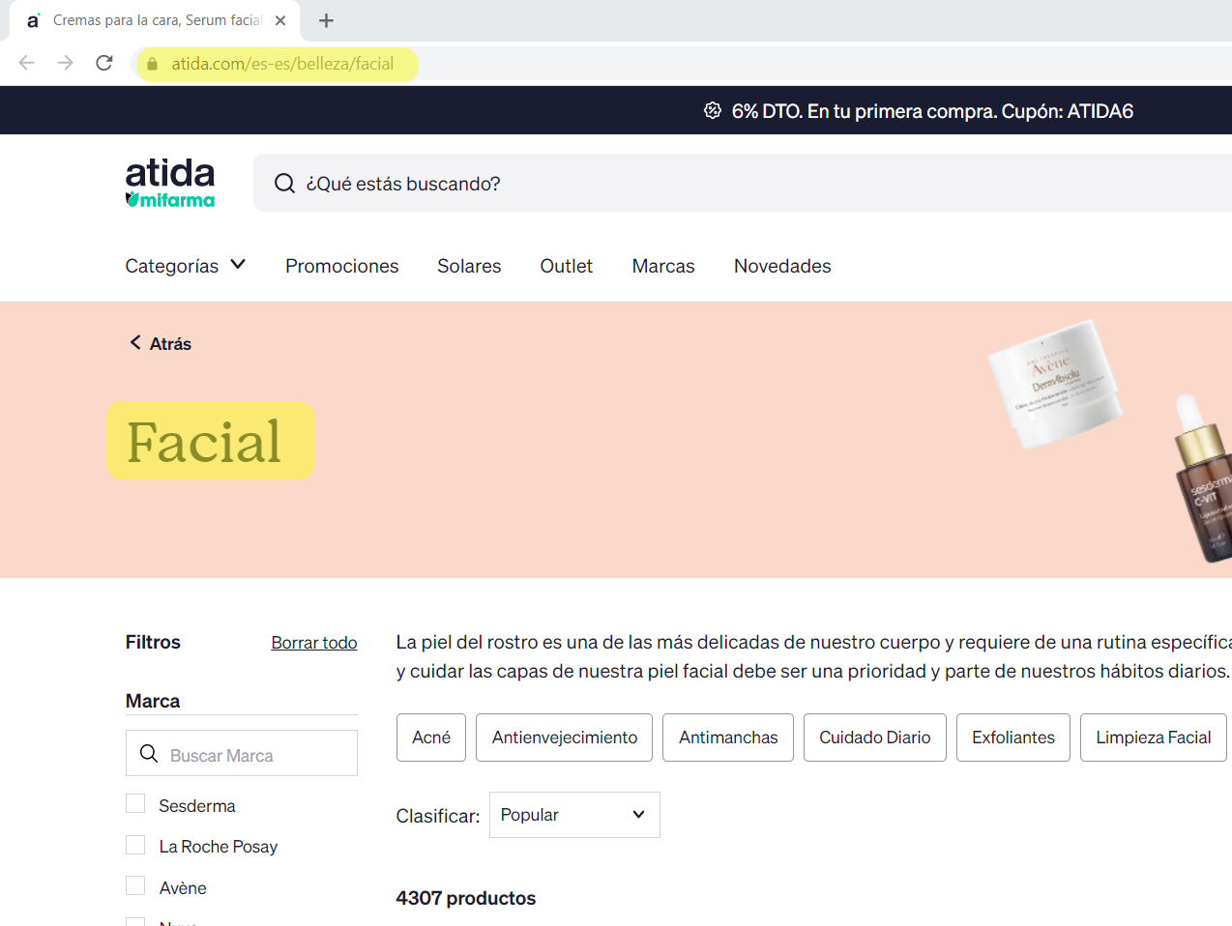Image resolution: width=1232 pixels, height=926 pixels.
Task: Select the Exfoliantes category button
Action: coord(1013,738)
